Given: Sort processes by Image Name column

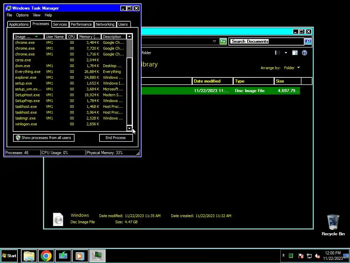Looking at the screenshot, I should [x=29, y=36].
